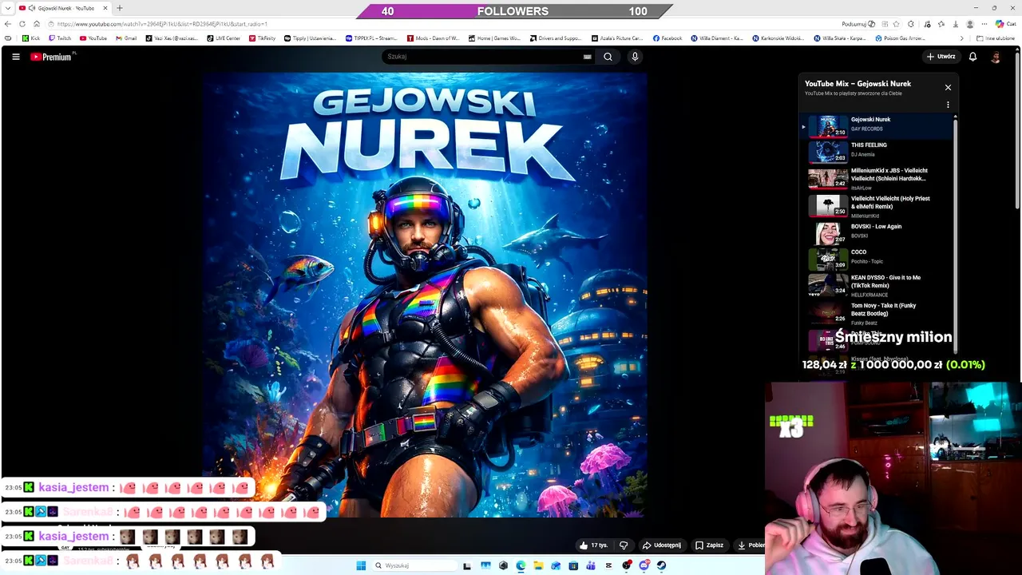Click the Utwórz create button
The image size is (1022, 575).
(x=941, y=57)
